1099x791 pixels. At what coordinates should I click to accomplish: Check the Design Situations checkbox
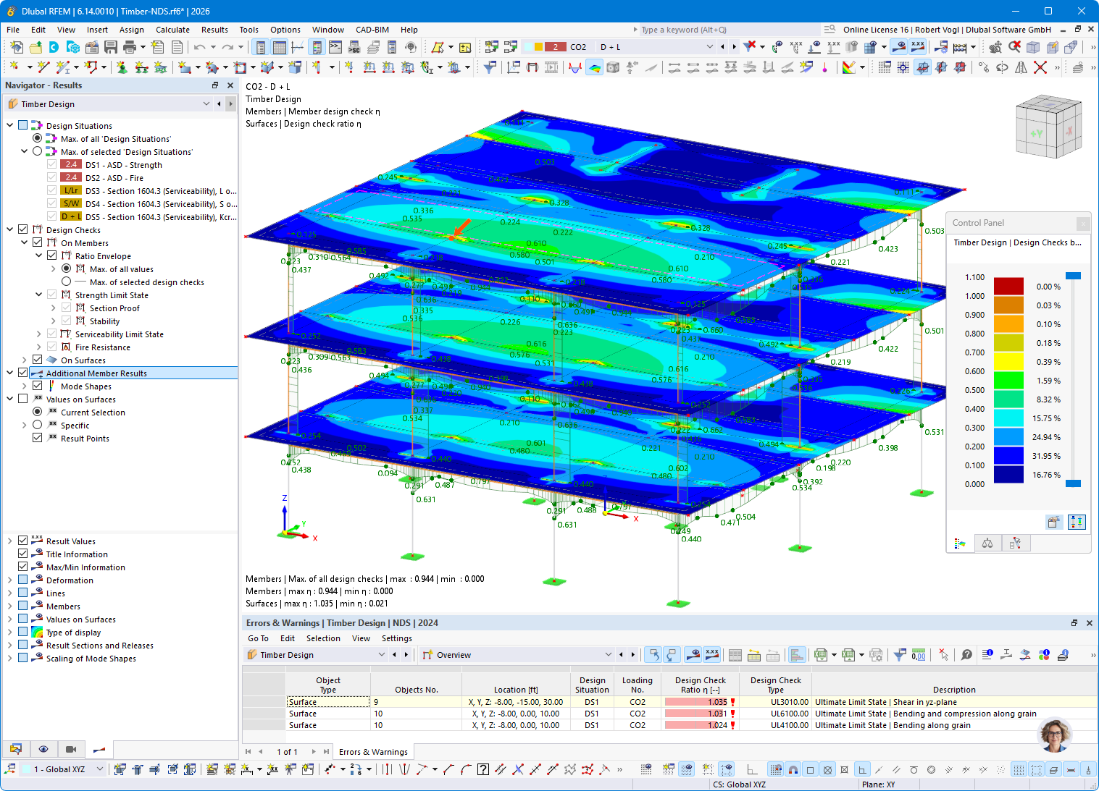click(22, 125)
